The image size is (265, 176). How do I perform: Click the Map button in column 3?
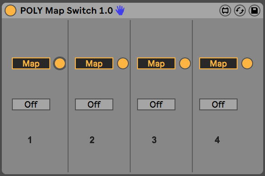(156, 63)
